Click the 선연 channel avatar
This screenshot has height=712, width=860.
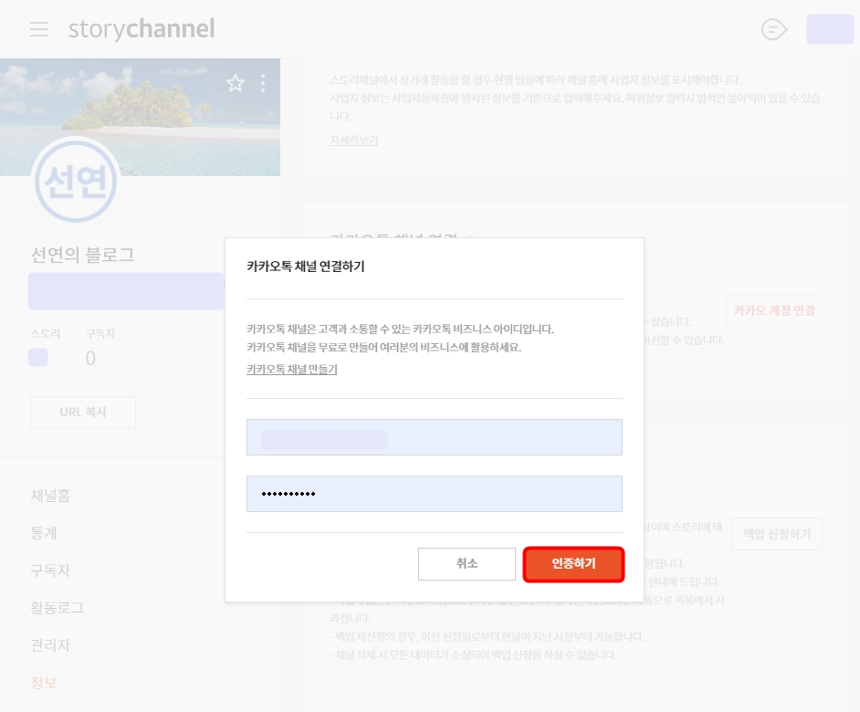(x=76, y=181)
